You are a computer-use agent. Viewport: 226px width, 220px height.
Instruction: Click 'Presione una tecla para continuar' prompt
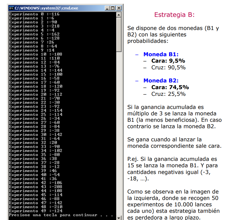click(x=60, y=215)
